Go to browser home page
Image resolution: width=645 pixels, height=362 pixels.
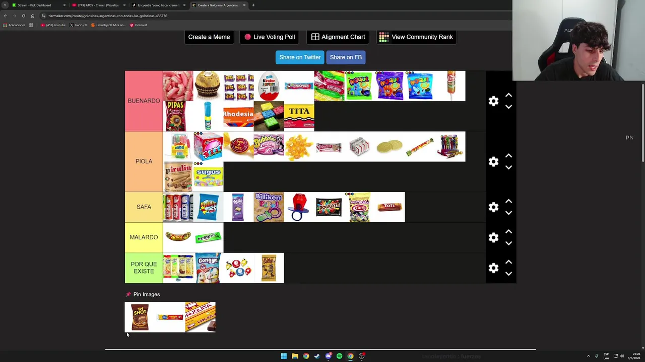pyautogui.click(x=33, y=16)
